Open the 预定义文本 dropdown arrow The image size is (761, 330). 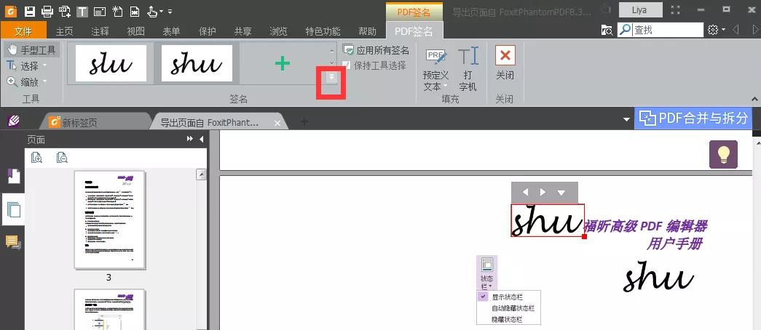click(x=445, y=86)
